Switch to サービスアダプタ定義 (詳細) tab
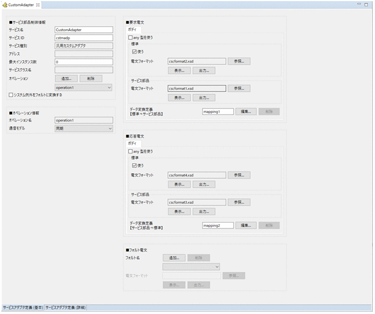 tap(65, 308)
